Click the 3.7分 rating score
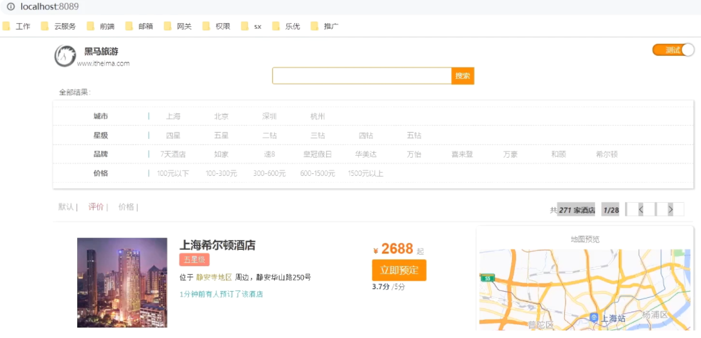Viewport: 701px width, 338px height. 381,287
